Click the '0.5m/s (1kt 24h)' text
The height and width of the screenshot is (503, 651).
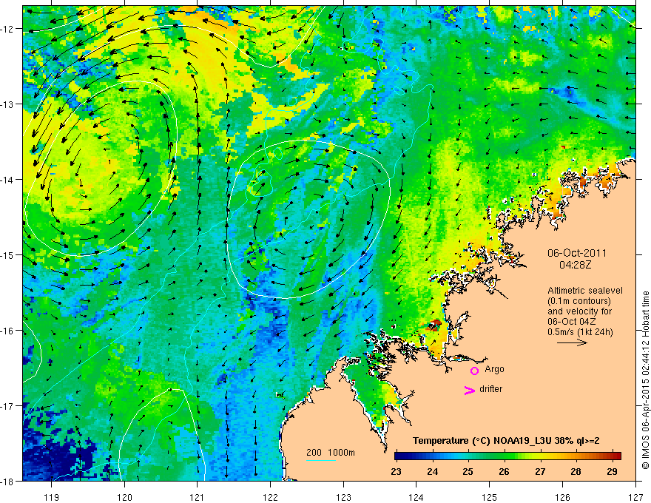[580, 332]
